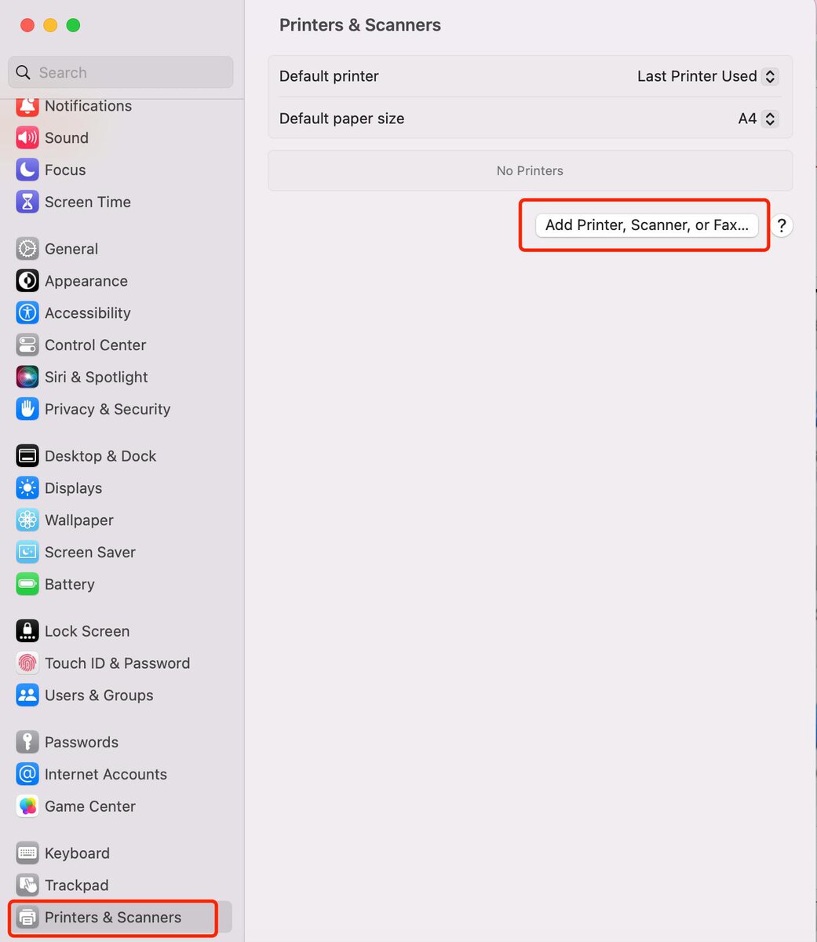Select Printers & Scanners text in sidebar
Image resolution: width=817 pixels, height=942 pixels.
(113, 918)
